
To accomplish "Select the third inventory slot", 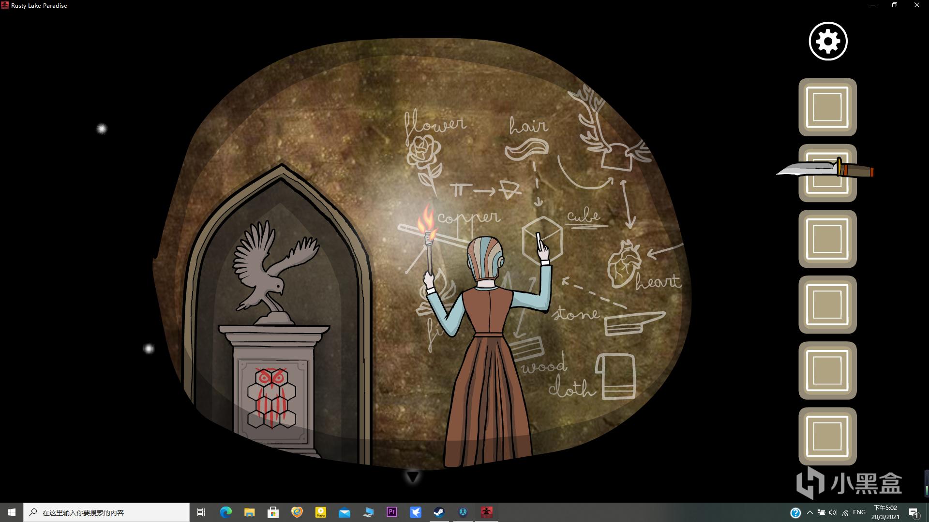I will click(827, 239).
